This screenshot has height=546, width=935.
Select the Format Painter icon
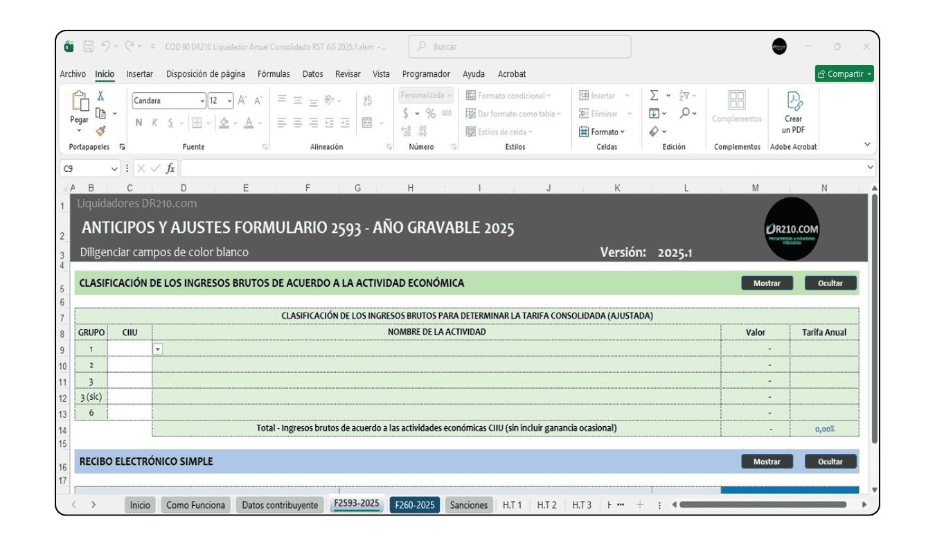tap(100, 131)
